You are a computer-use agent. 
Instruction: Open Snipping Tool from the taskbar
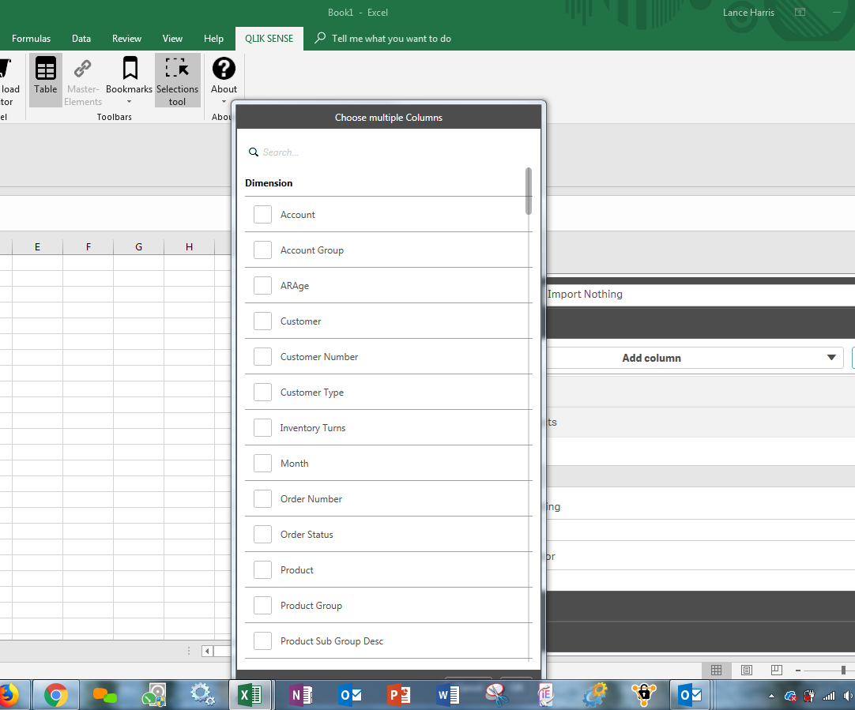point(497,695)
